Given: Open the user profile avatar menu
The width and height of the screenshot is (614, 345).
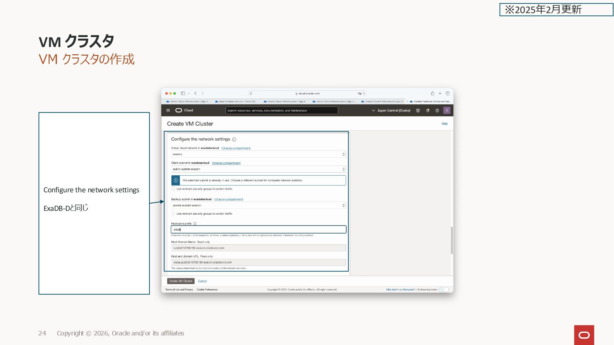Looking at the screenshot, I should click(x=447, y=111).
